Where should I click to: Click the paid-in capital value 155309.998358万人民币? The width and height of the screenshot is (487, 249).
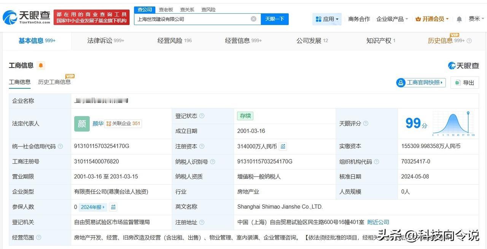[x=431, y=146]
